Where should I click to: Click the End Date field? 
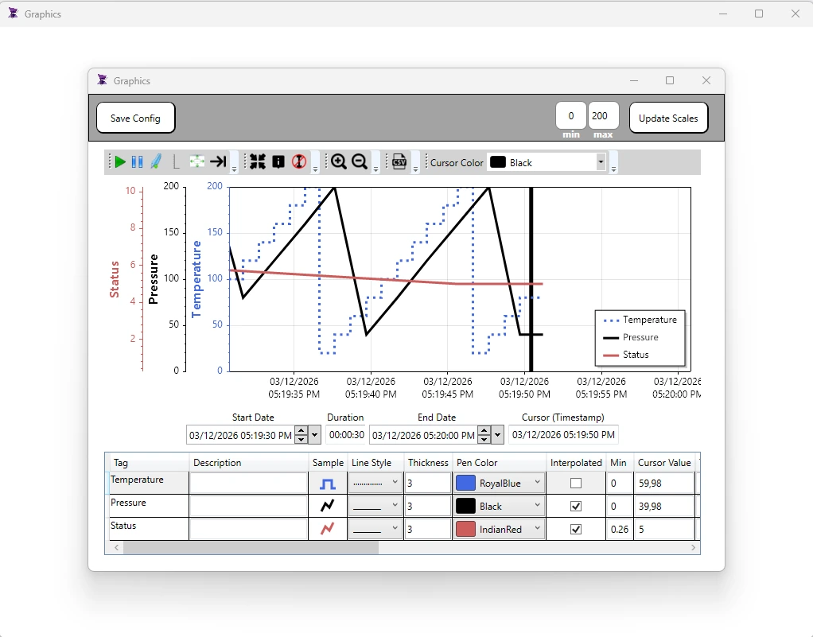(x=423, y=435)
